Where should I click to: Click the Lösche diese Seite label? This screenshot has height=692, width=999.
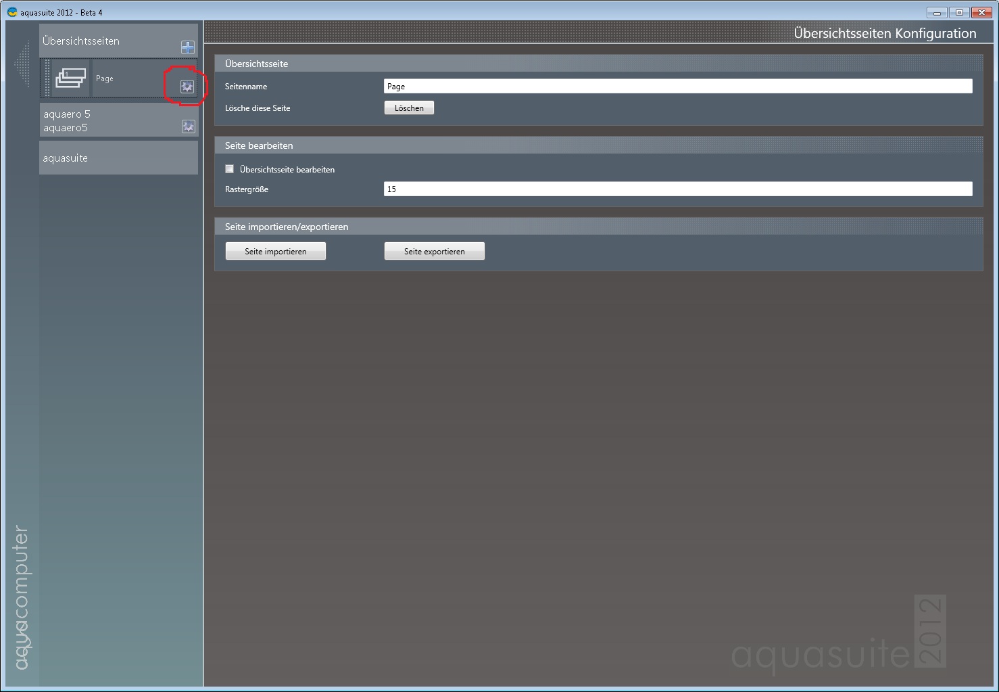click(258, 108)
